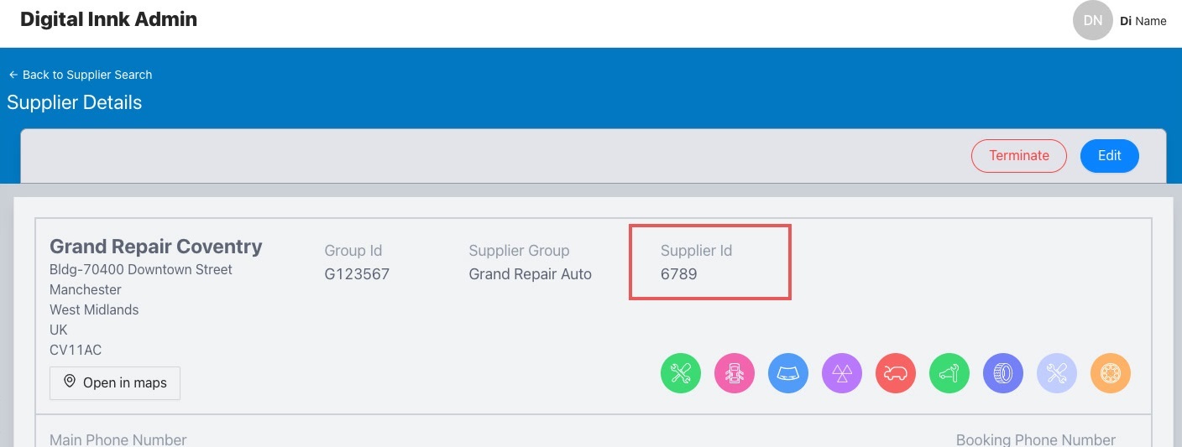Click the Terminate button
1182x447 pixels.
point(1019,156)
